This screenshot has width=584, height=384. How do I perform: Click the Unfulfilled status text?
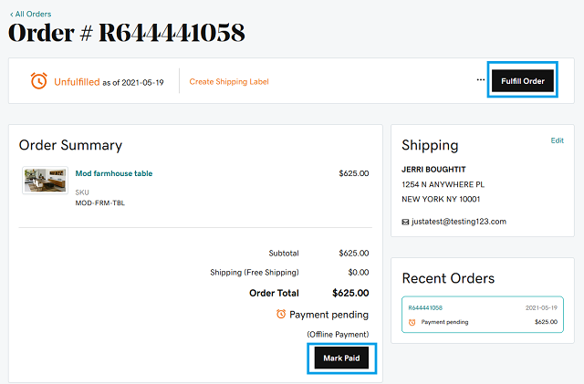77,82
